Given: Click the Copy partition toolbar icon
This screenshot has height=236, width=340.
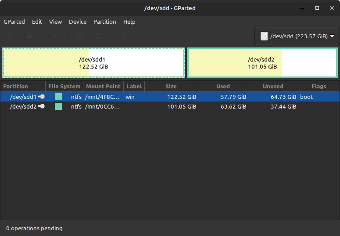Looking at the screenshot, I should (x=80, y=36).
